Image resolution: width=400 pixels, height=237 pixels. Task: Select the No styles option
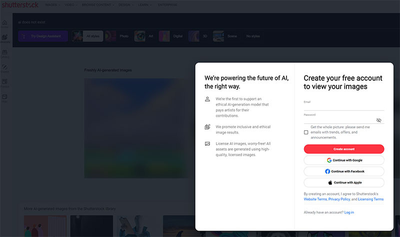click(x=253, y=36)
